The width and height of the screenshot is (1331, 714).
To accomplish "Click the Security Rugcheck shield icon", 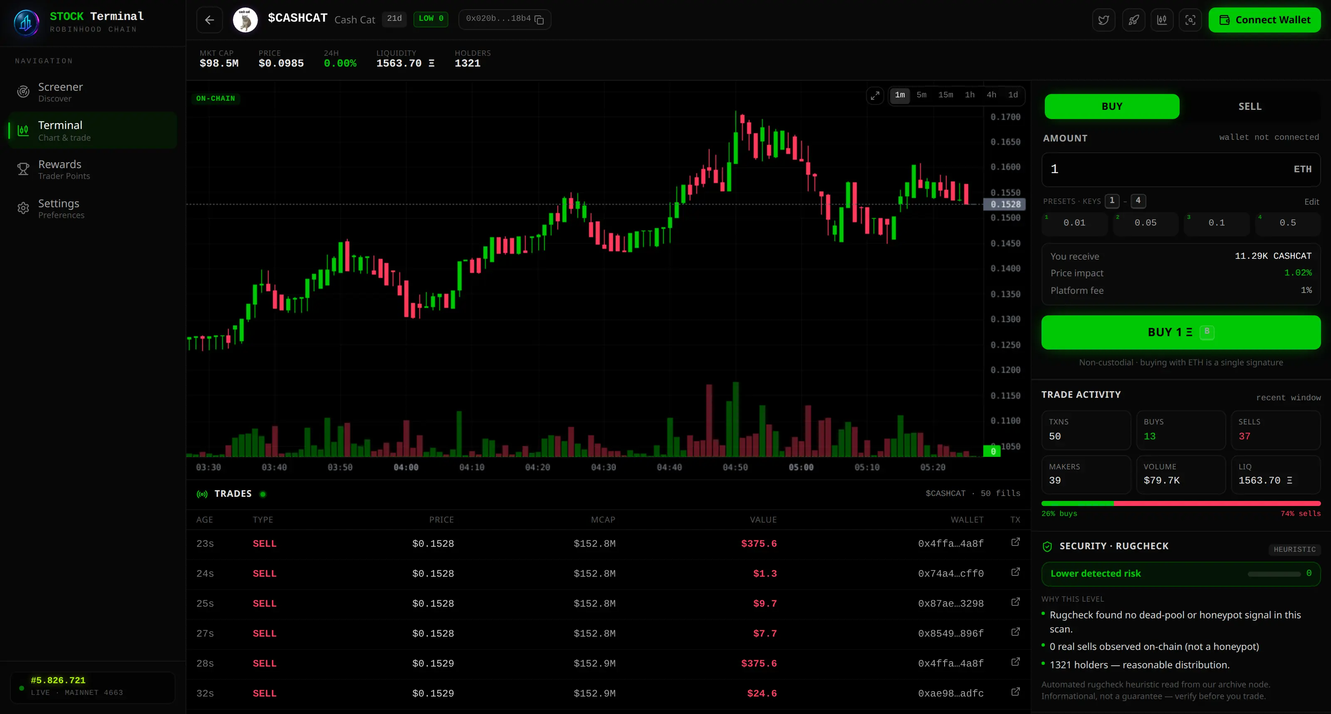I will [x=1047, y=546].
